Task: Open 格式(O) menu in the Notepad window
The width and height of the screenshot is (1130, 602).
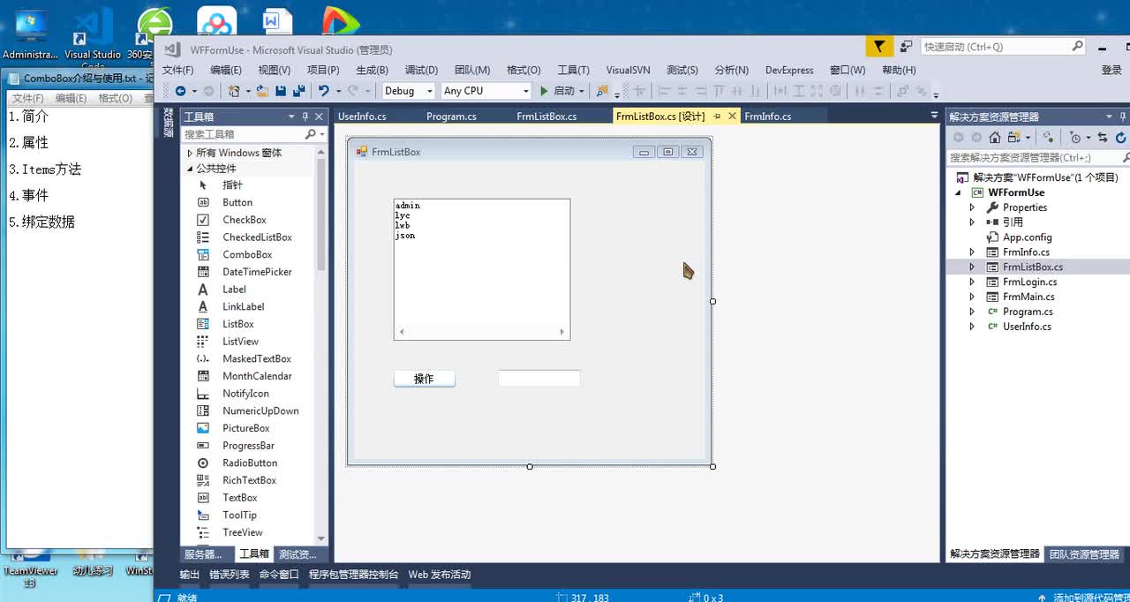Action: point(116,98)
